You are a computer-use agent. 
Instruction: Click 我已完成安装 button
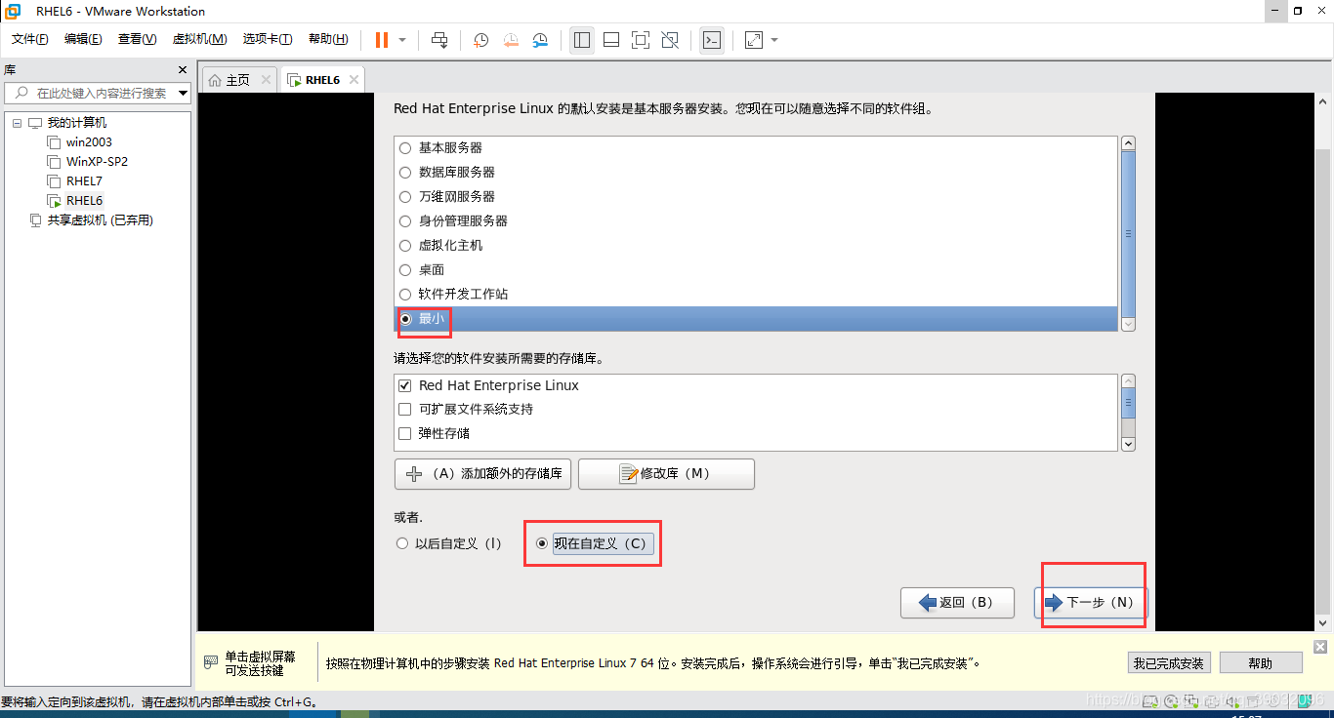[1168, 663]
